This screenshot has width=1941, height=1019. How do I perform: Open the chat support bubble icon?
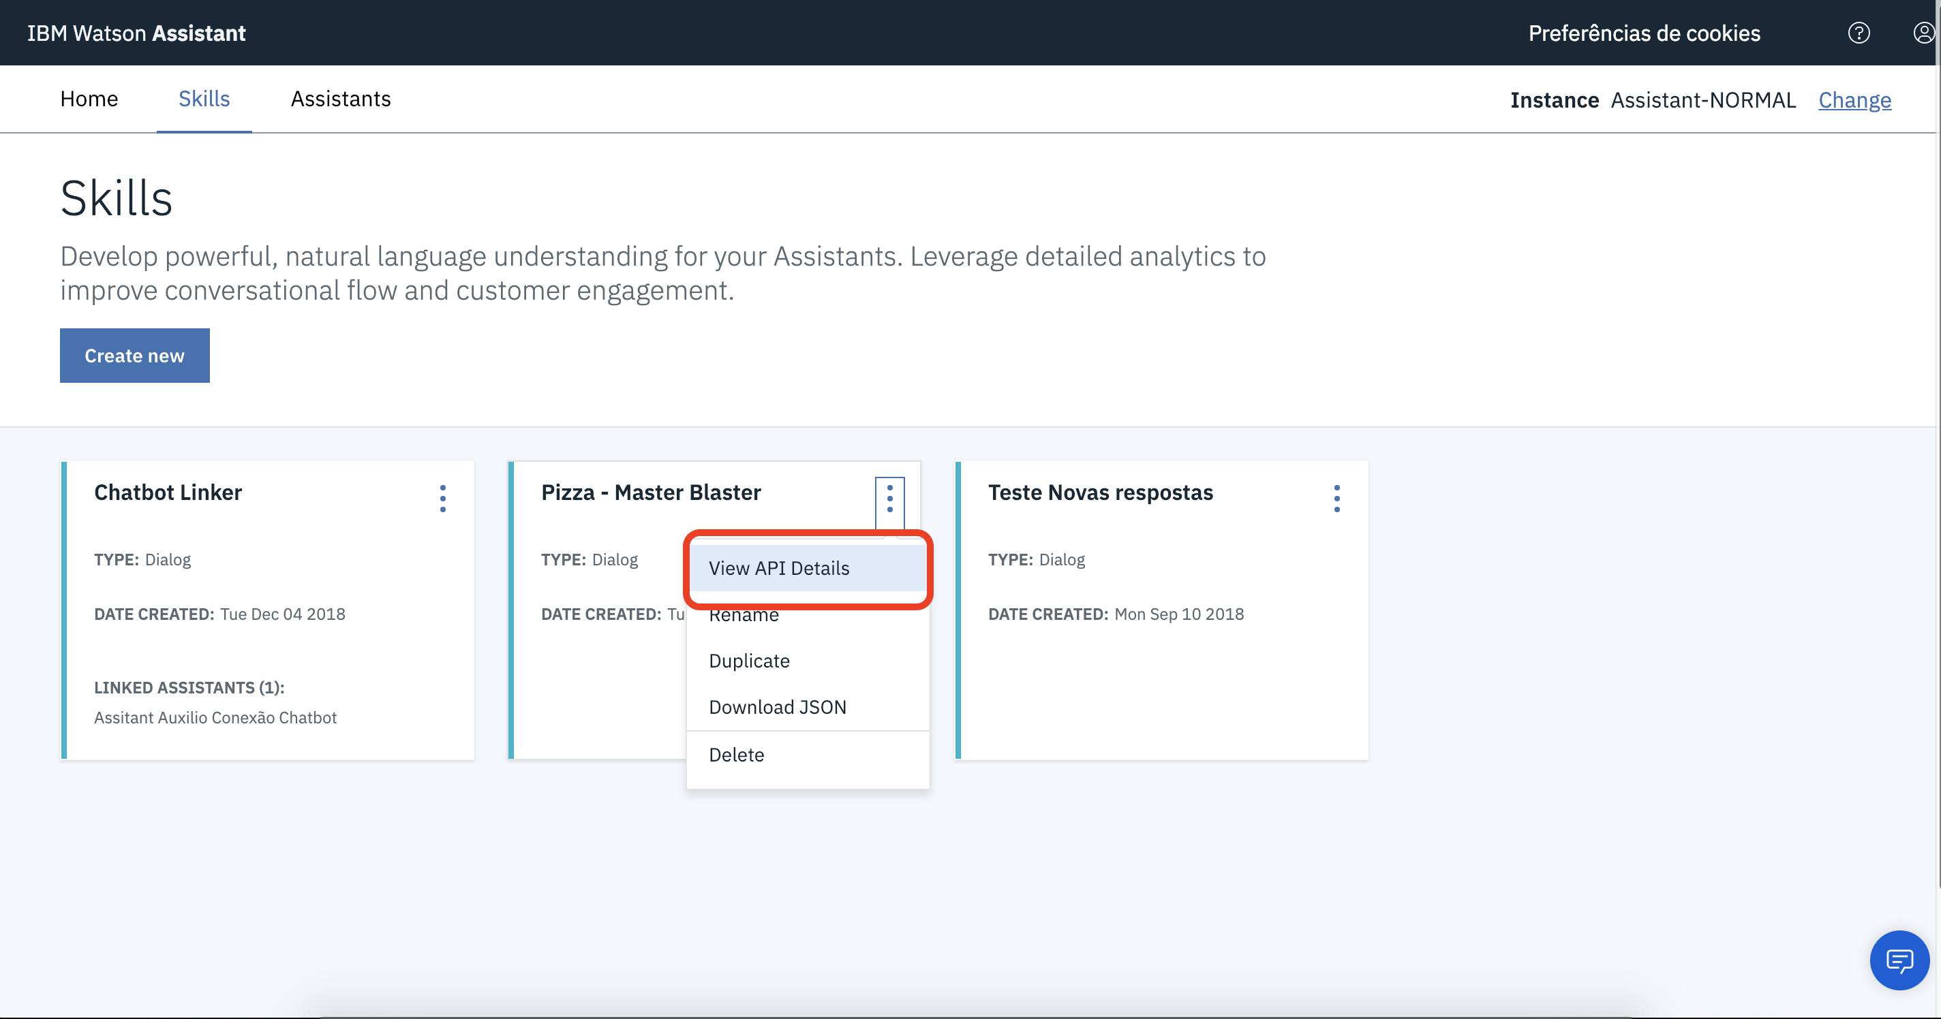point(1899,960)
